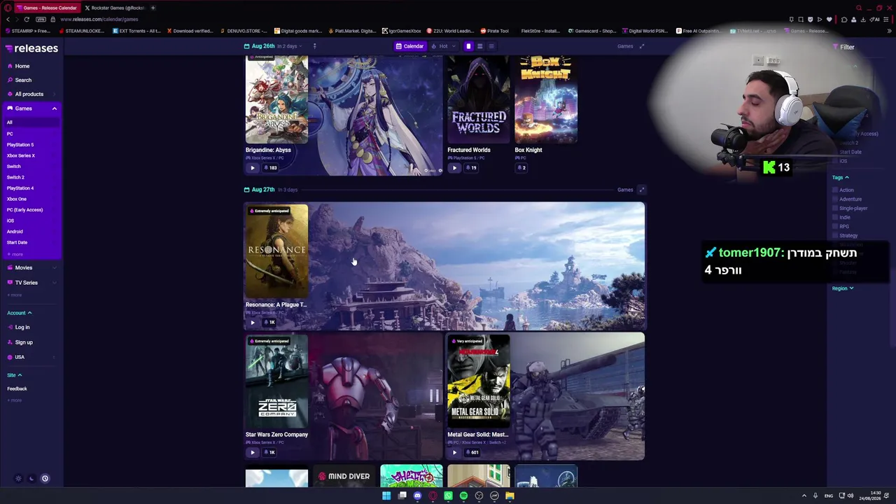Select the large card layout icon
The height and width of the screenshot is (504, 896).
(468, 46)
